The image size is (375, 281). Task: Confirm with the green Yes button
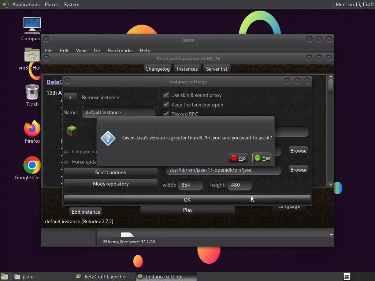pos(262,158)
